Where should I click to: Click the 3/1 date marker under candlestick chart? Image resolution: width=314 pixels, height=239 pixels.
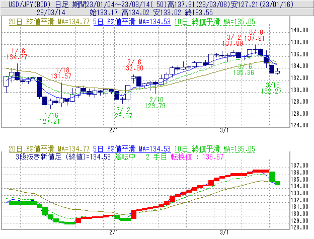(x=224, y=130)
